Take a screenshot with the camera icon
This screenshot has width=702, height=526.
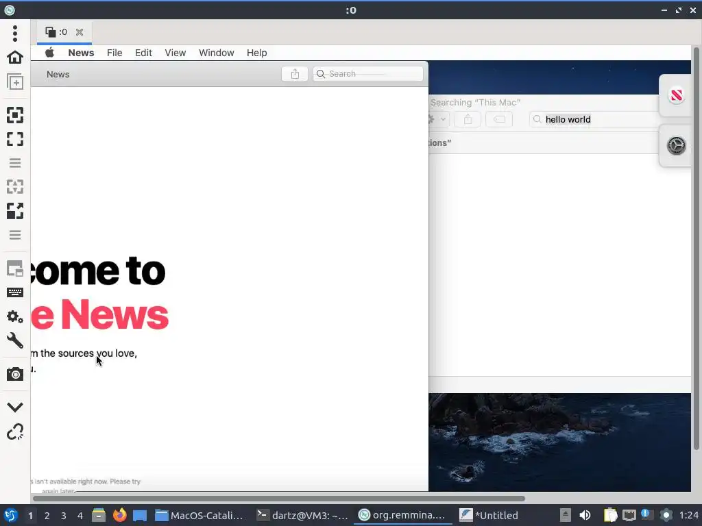click(x=15, y=374)
